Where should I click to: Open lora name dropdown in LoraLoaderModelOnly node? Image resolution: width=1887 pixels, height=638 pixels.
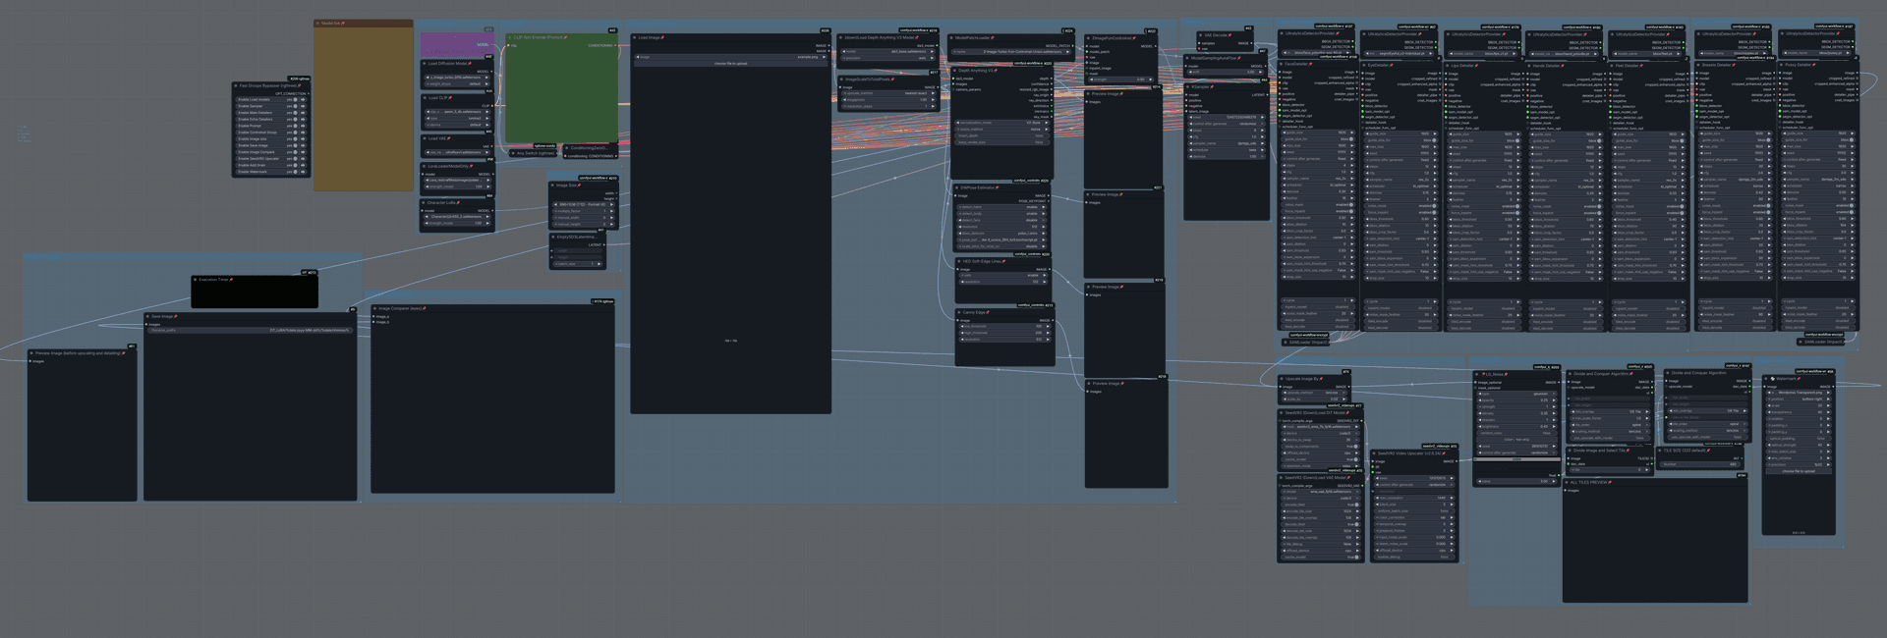[457, 180]
